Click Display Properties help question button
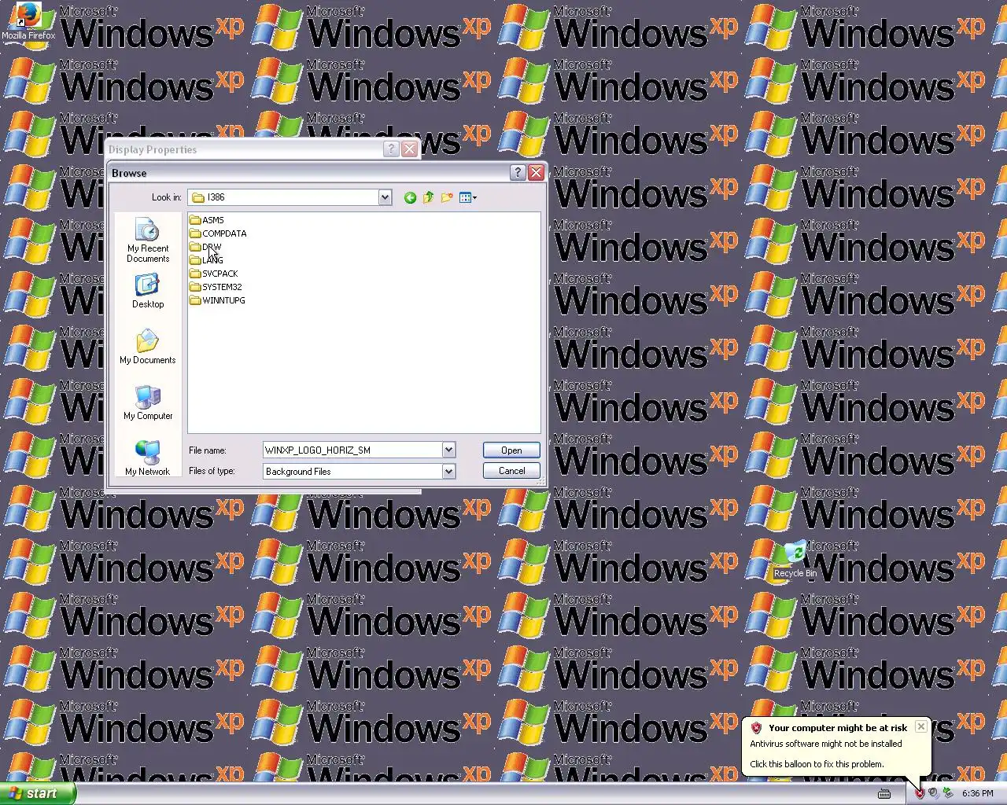This screenshot has height=805, width=1007. [x=391, y=149]
